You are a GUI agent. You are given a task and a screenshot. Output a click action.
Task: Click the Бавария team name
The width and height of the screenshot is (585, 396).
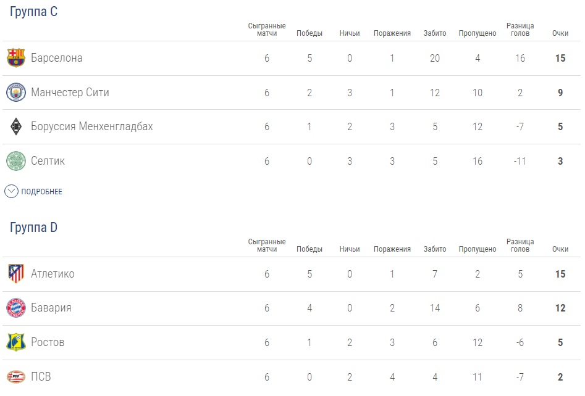(51, 308)
